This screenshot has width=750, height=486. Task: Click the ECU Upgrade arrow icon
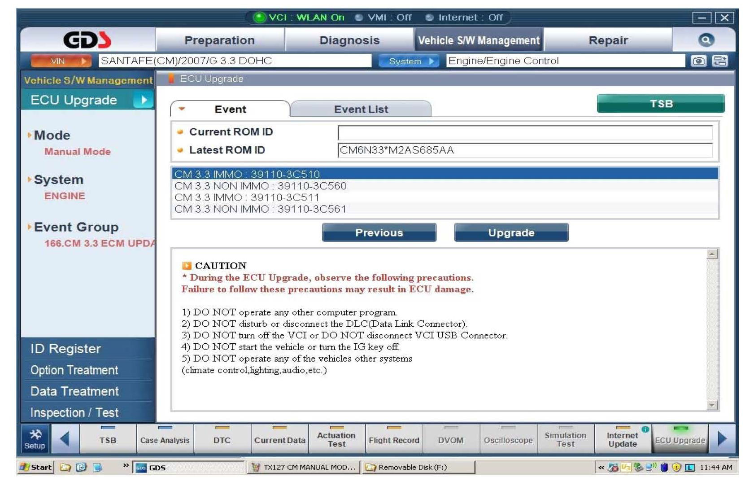pyautogui.click(x=144, y=100)
